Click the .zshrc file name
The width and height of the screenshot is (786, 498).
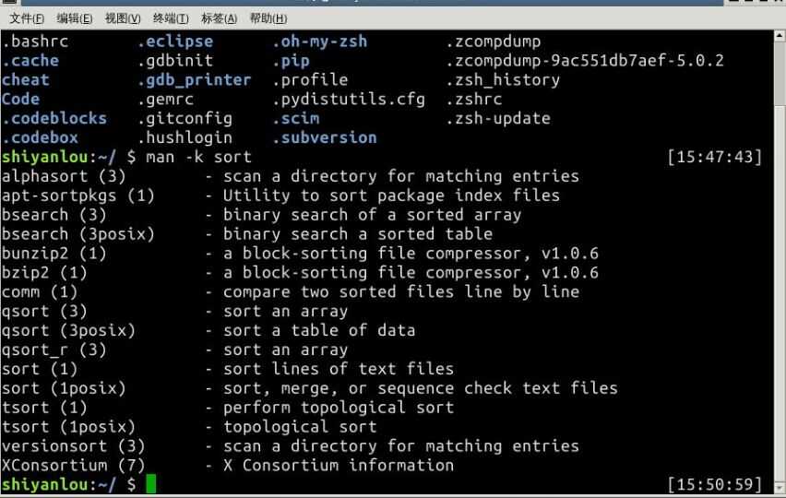pyautogui.click(x=474, y=99)
